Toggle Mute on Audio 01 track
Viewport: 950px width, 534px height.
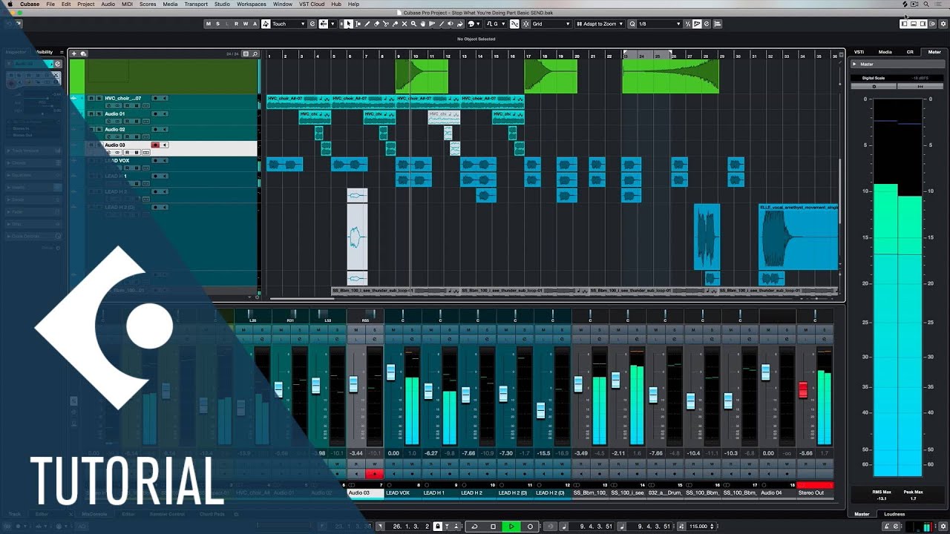pyautogui.click(x=91, y=113)
